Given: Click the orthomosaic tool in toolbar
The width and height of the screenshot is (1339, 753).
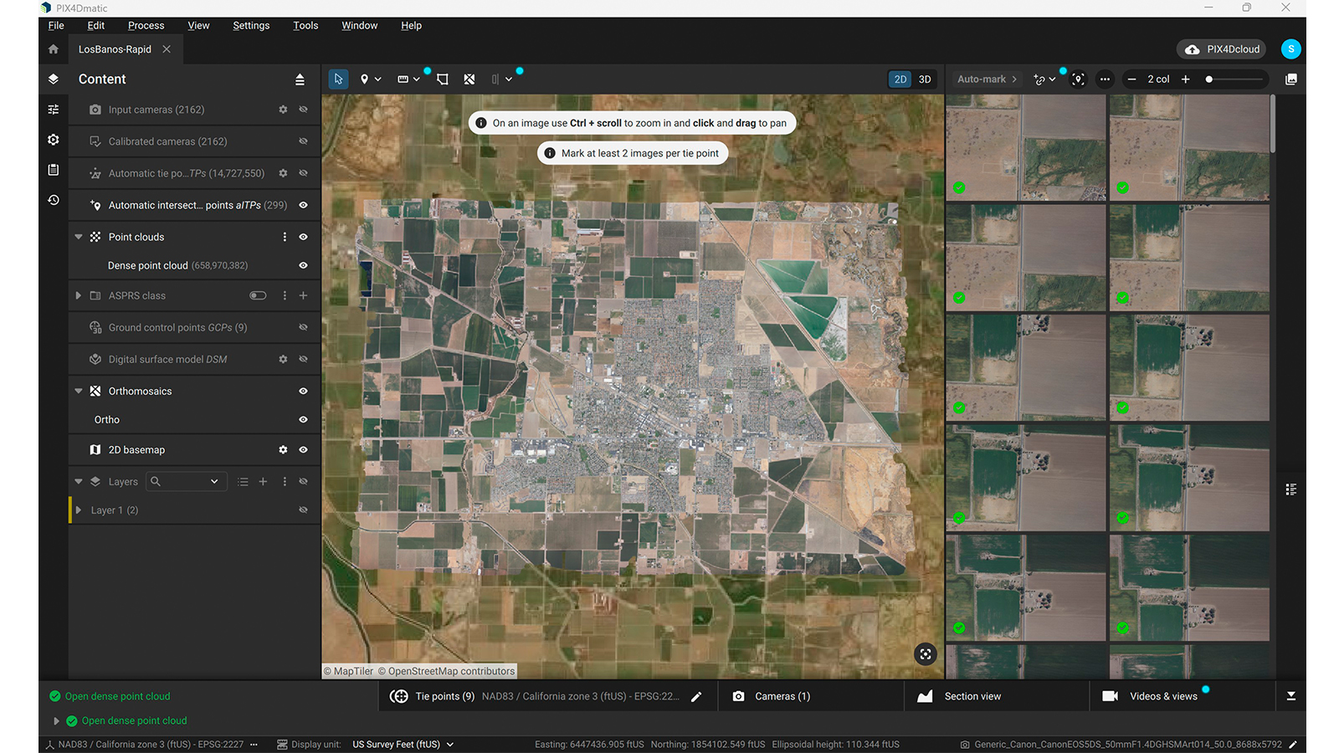Looking at the screenshot, I should pyautogui.click(x=469, y=79).
